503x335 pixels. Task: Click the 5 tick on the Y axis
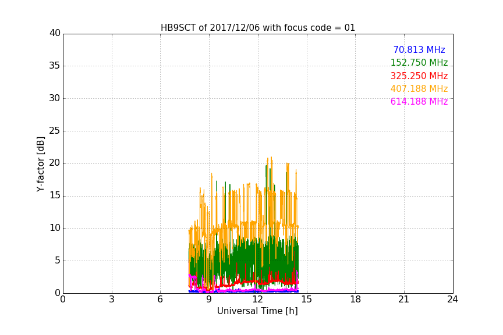click(x=58, y=261)
